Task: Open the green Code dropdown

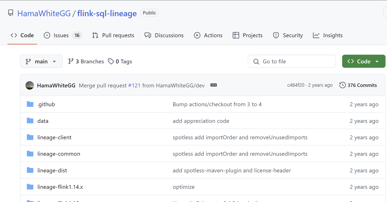Action: pyautogui.click(x=363, y=62)
